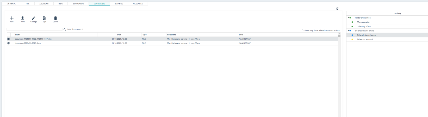
Task: Click the Sign document icon
Action: point(45,18)
